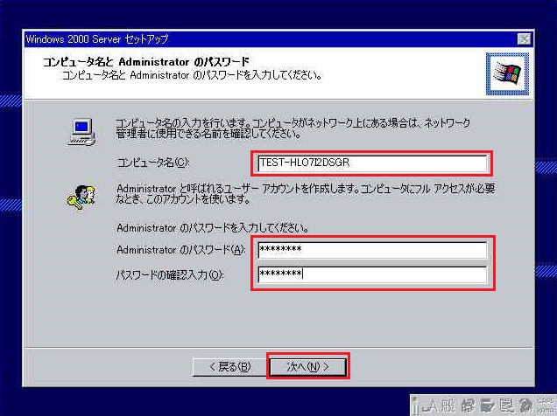Click the Windows flag logo icon
The image size is (557, 416).
tap(507, 74)
